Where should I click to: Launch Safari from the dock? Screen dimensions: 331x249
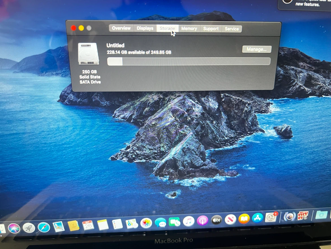coord(44,227)
